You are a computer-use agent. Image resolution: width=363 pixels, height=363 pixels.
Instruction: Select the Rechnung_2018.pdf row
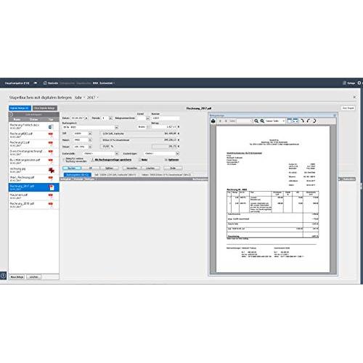pos(33,205)
